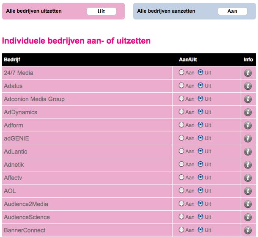View info icon for Affectv
Viewport: 258px width, 237px height.
point(247,178)
